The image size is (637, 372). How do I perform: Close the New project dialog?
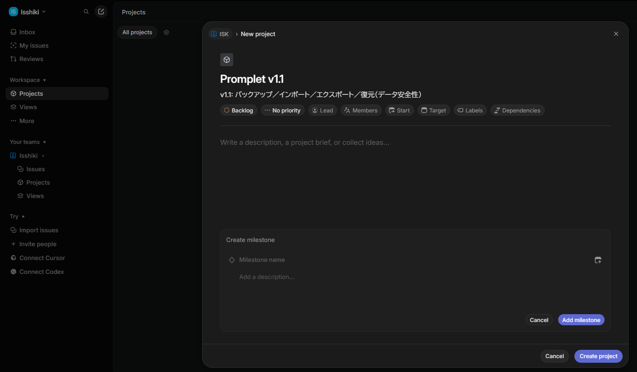click(x=616, y=34)
